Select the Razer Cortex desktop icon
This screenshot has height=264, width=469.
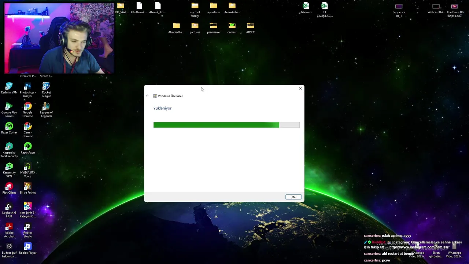(9, 128)
